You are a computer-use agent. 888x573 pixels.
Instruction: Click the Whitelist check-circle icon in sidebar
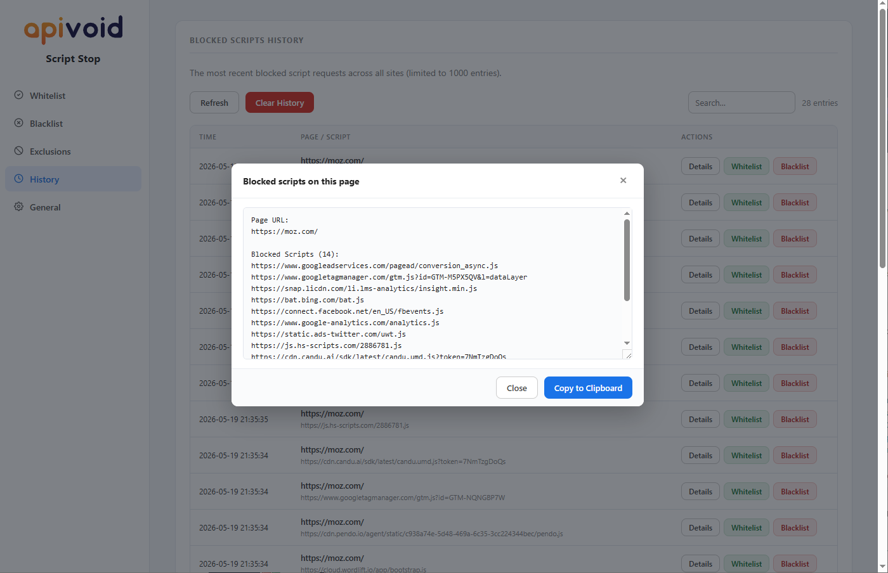19,95
